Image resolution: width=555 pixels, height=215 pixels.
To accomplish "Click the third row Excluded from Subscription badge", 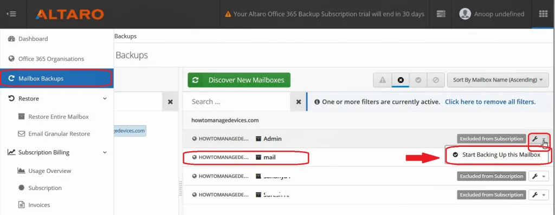I will (491, 176).
